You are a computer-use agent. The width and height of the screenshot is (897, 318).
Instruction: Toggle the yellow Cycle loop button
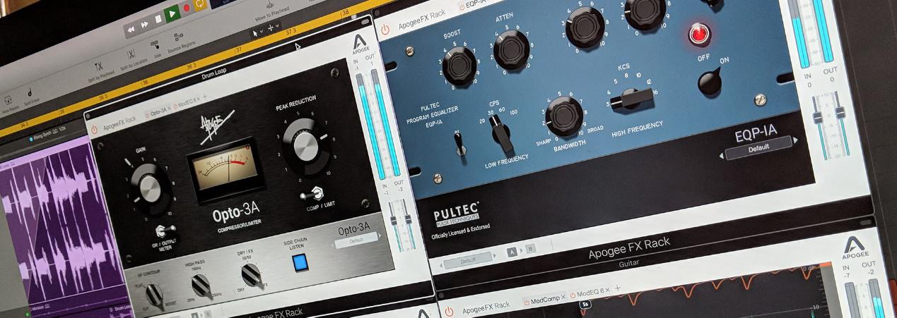click(201, 4)
